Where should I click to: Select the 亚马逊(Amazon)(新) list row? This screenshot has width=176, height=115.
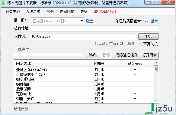(x=84, y=70)
